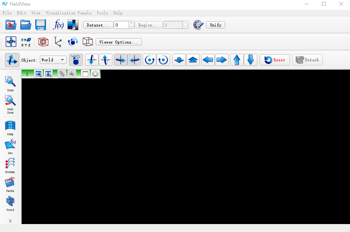Open the Tools menu

(x=102, y=13)
